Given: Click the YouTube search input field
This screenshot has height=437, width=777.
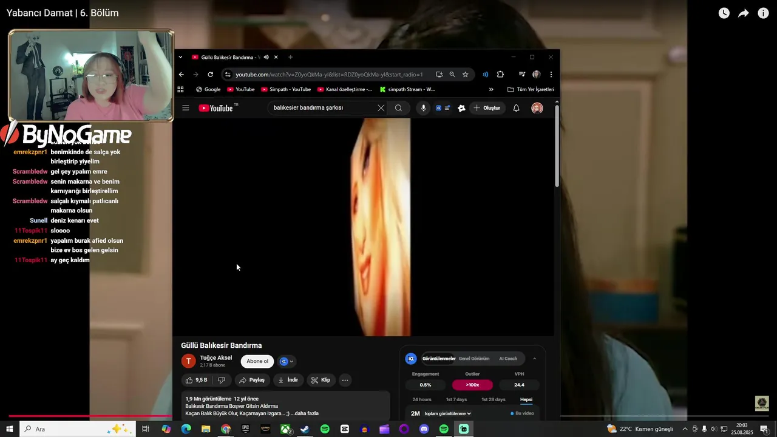Looking at the screenshot, I should (322, 108).
